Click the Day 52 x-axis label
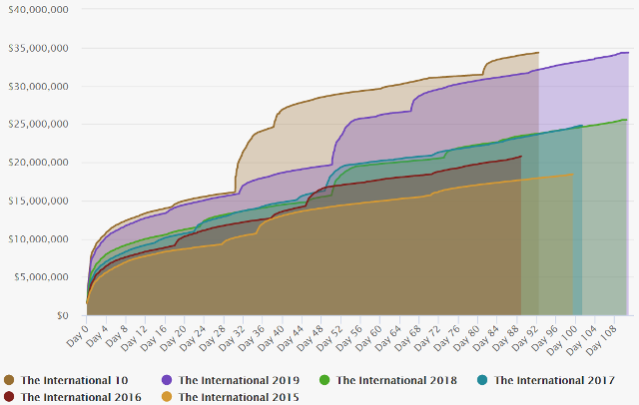The height and width of the screenshot is (405, 639). [x=336, y=333]
